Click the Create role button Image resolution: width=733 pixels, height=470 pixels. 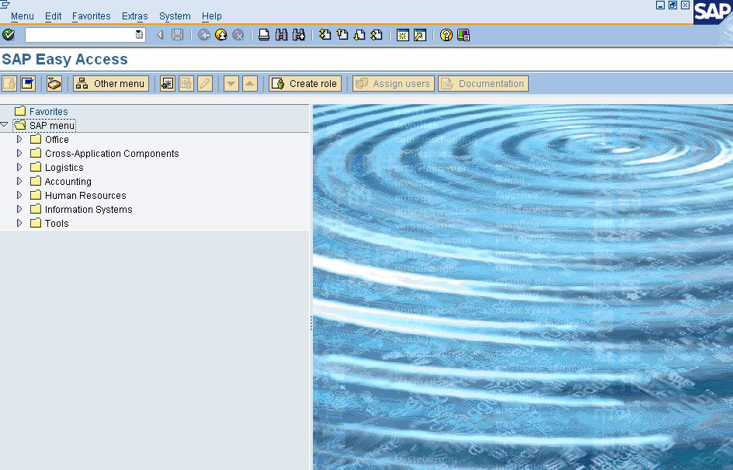[x=305, y=82]
